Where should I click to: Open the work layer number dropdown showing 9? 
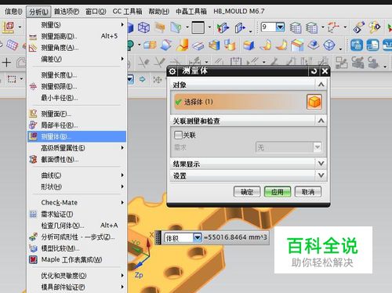click(x=281, y=27)
